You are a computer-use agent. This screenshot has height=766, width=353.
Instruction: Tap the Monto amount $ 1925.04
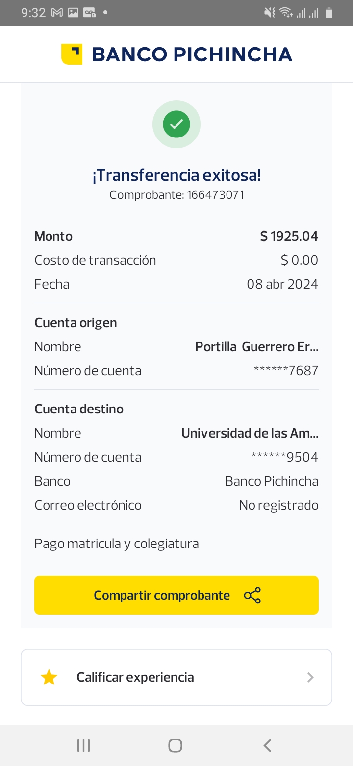pyautogui.click(x=289, y=236)
